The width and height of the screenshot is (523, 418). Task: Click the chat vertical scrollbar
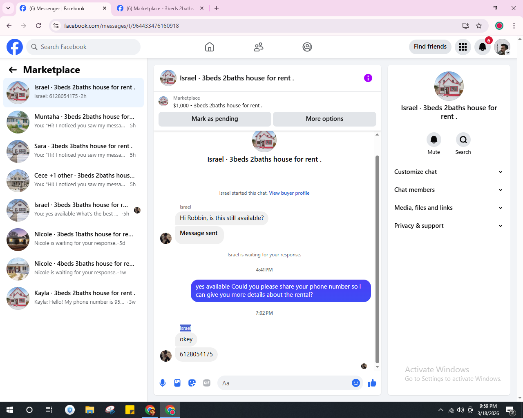(x=377, y=259)
